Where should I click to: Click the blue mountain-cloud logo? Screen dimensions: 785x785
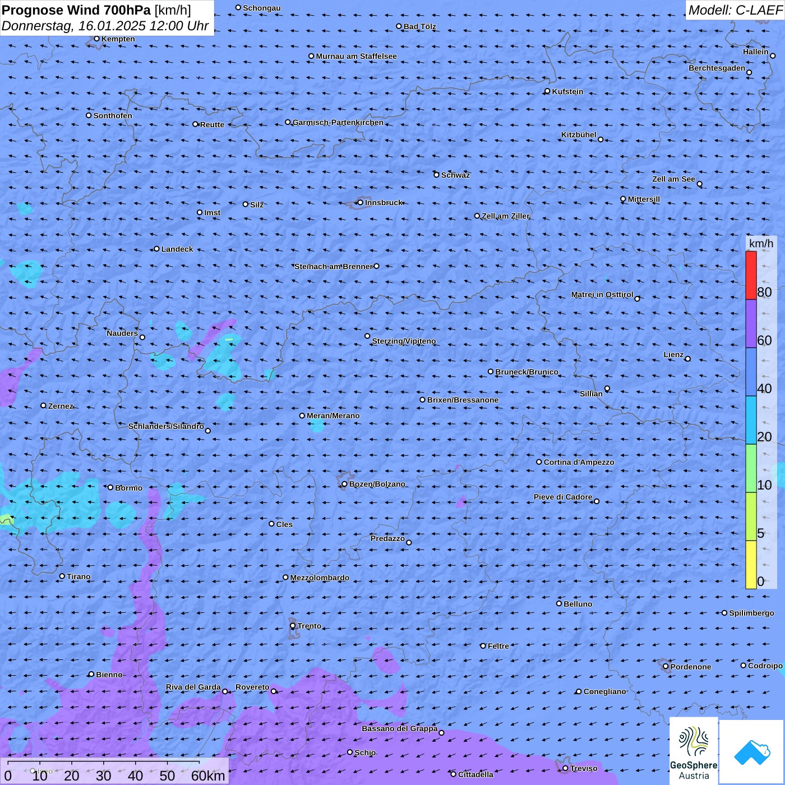click(x=752, y=752)
